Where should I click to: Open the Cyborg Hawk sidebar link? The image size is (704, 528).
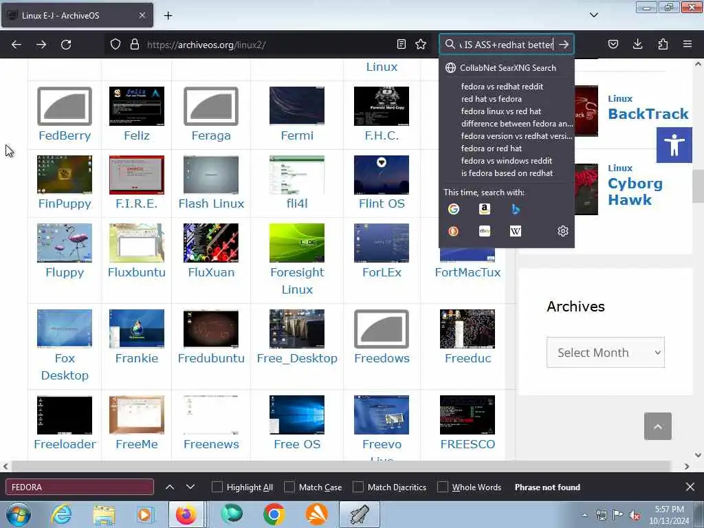tap(635, 192)
